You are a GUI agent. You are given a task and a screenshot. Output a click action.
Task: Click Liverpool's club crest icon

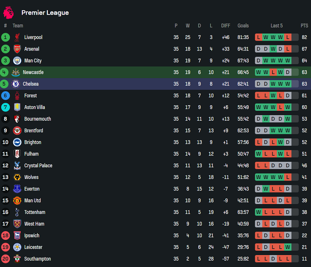(17, 37)
